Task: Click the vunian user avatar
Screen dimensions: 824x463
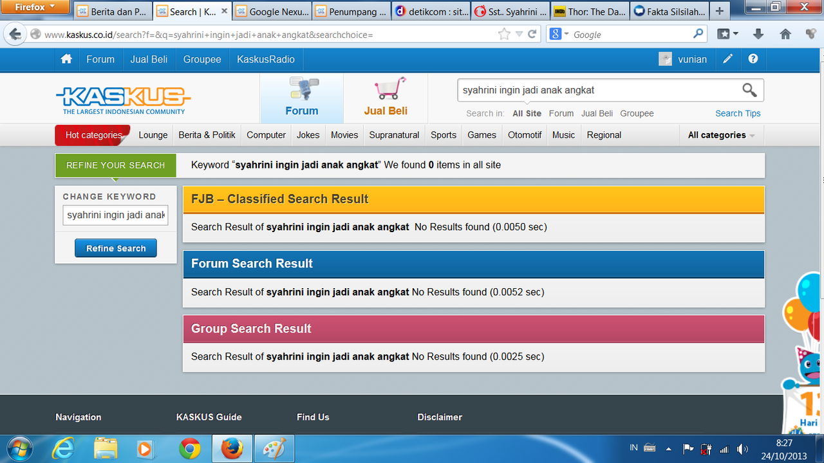Action: (x=666, y=59)
